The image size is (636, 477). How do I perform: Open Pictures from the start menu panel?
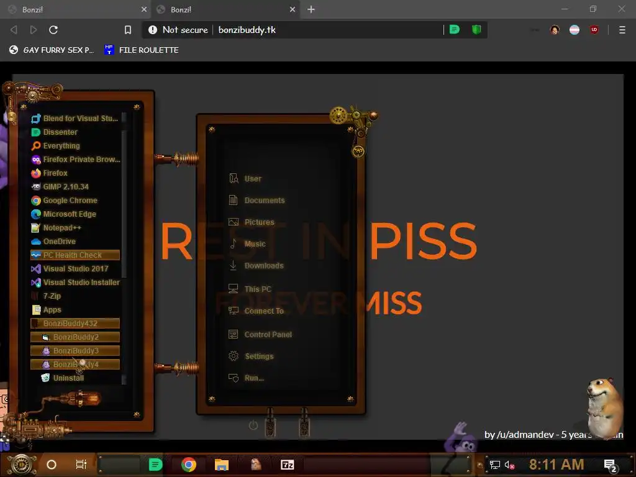[x=251, y=222]
